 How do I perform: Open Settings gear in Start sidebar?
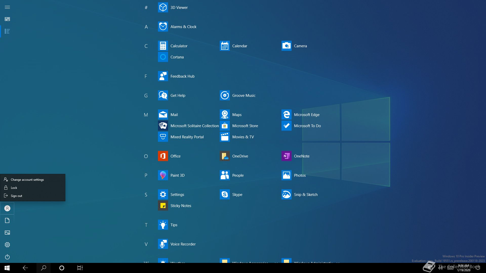[x=7, y=245]
